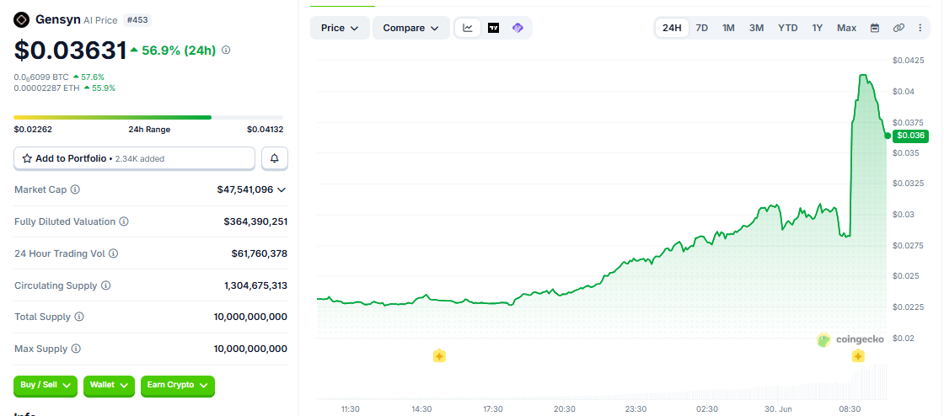Click the 1,304,675,313 circulating supply value
Image resolution: width=944 pixels, height=416 pixels.
tap(256, 285)
